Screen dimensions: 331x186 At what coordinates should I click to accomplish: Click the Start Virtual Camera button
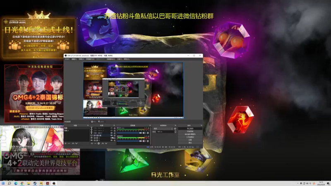point(190,134)
